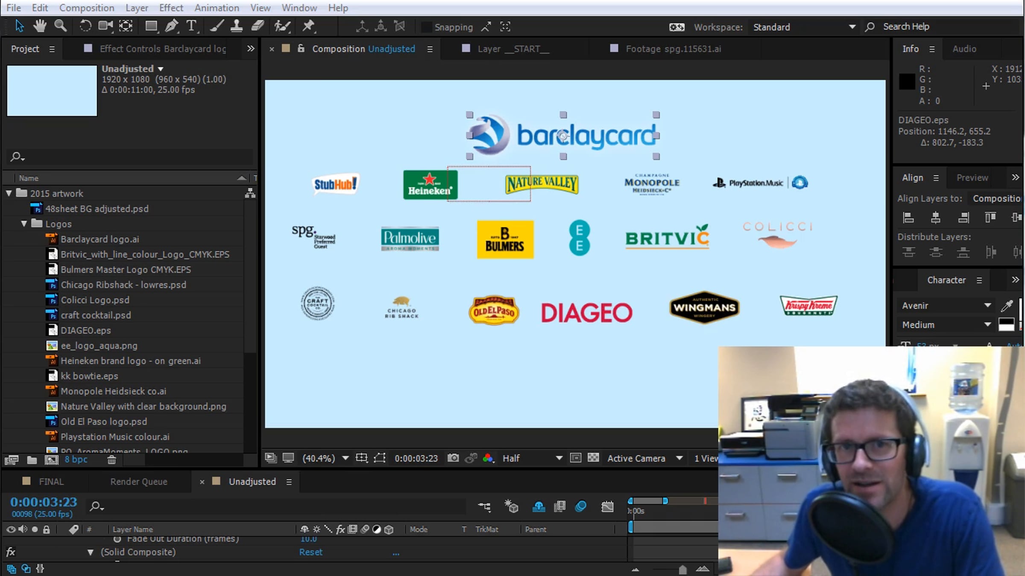
Task: Toggle transparency grid in viewer
Action: (x=593, y=458)
